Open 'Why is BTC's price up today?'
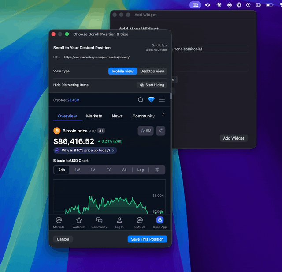Image resolution: width=282 pixels, height=272 pixels. click(85, 150)
